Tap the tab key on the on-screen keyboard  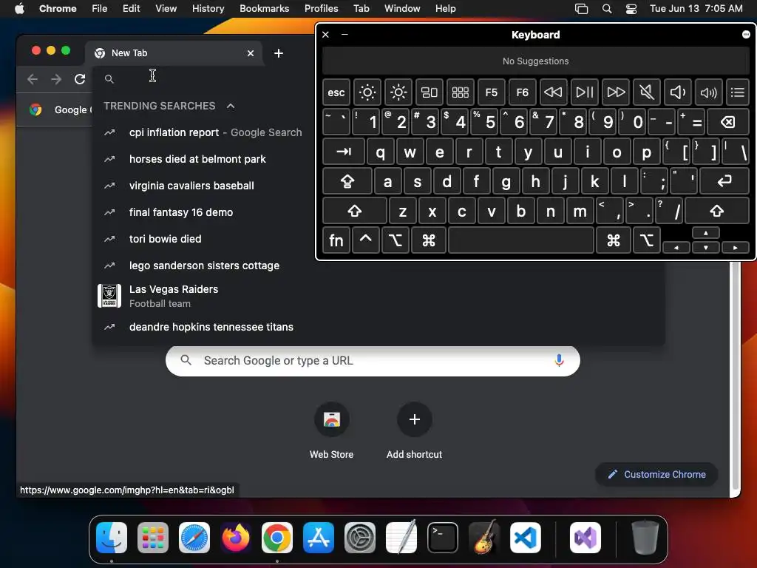point(343,152)
